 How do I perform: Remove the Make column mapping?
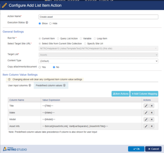tap(152, 113)
